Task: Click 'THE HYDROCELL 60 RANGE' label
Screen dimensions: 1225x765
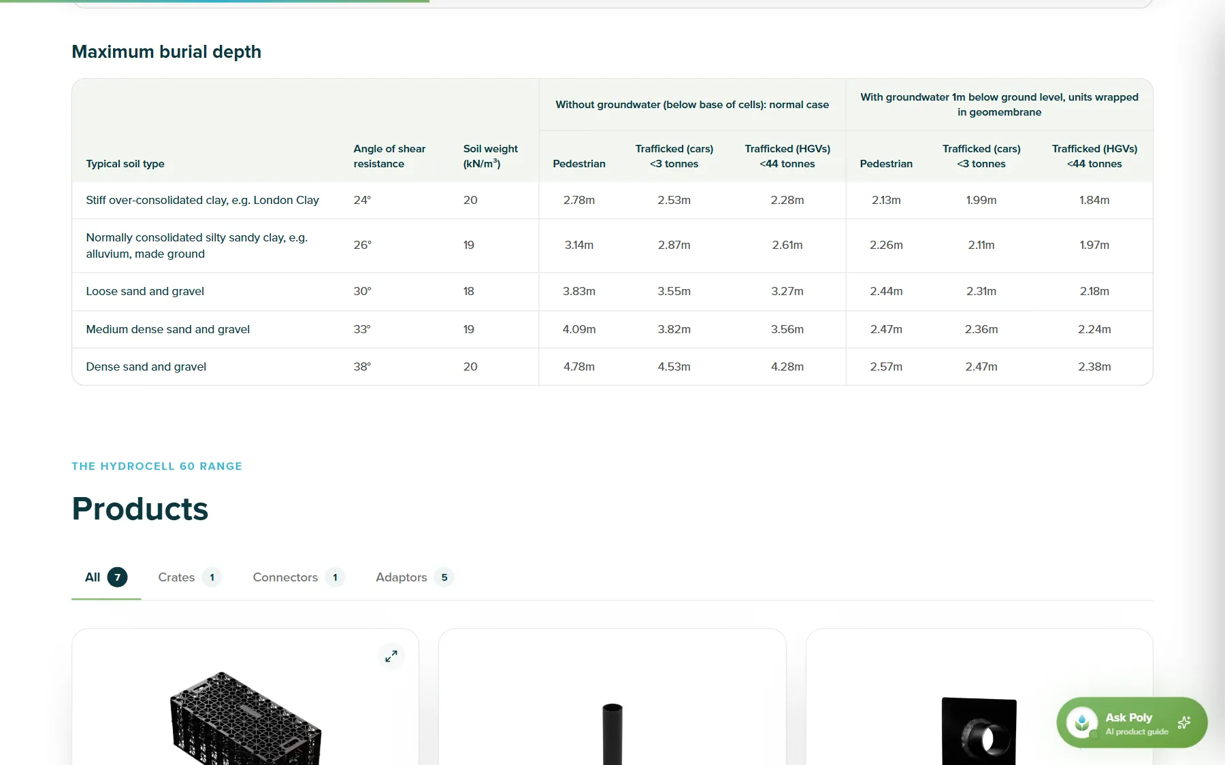Action: tap(157, 466)
